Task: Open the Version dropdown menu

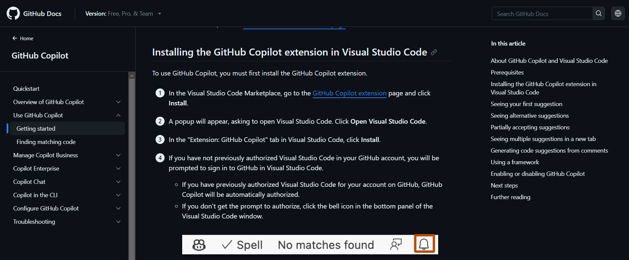Action: point(123,14)
